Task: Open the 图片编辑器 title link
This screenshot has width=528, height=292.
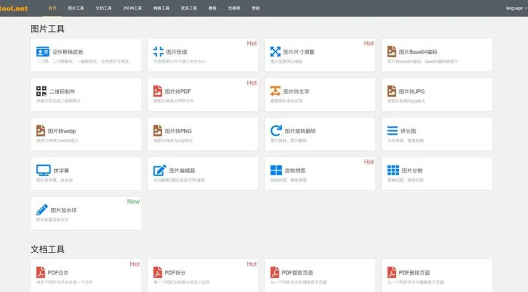Action: [182, 171]
